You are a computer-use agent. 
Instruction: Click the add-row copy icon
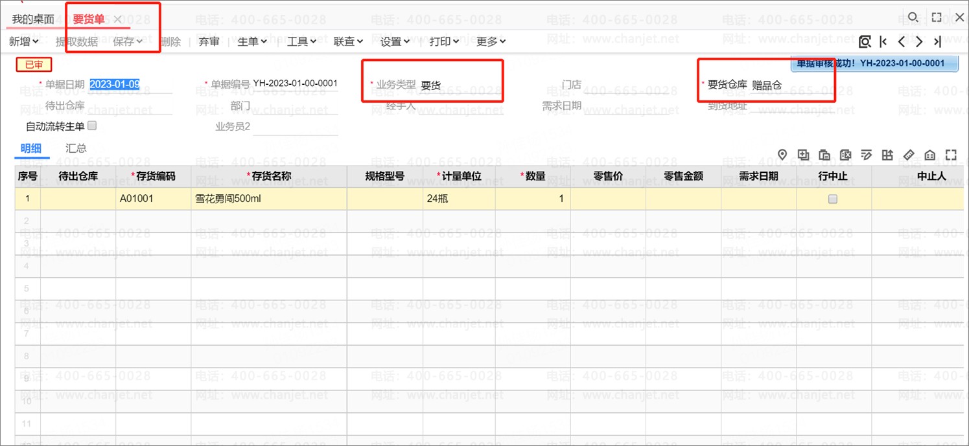click(804, 155)
